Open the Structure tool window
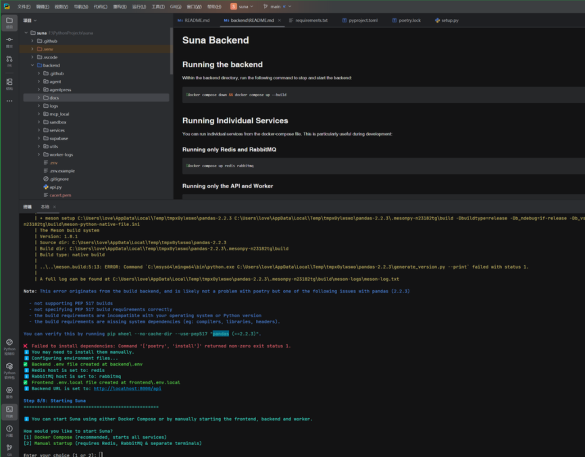585x457 pixels. point(9,84)
